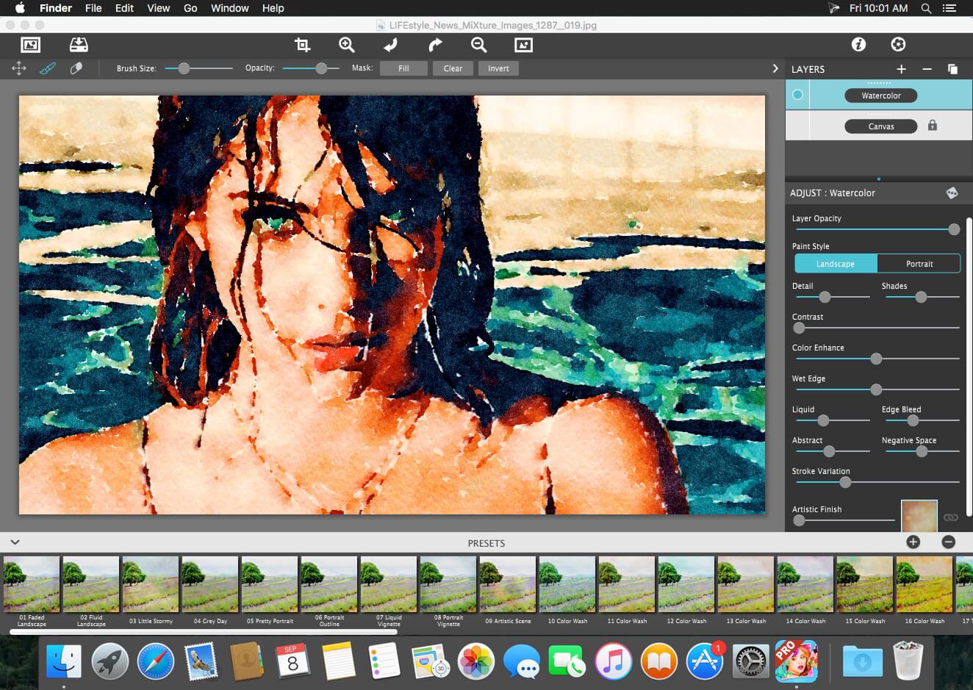Select the mask eraser tool
The width and height of the screenshot is (973, 690).
pos(76,68)
